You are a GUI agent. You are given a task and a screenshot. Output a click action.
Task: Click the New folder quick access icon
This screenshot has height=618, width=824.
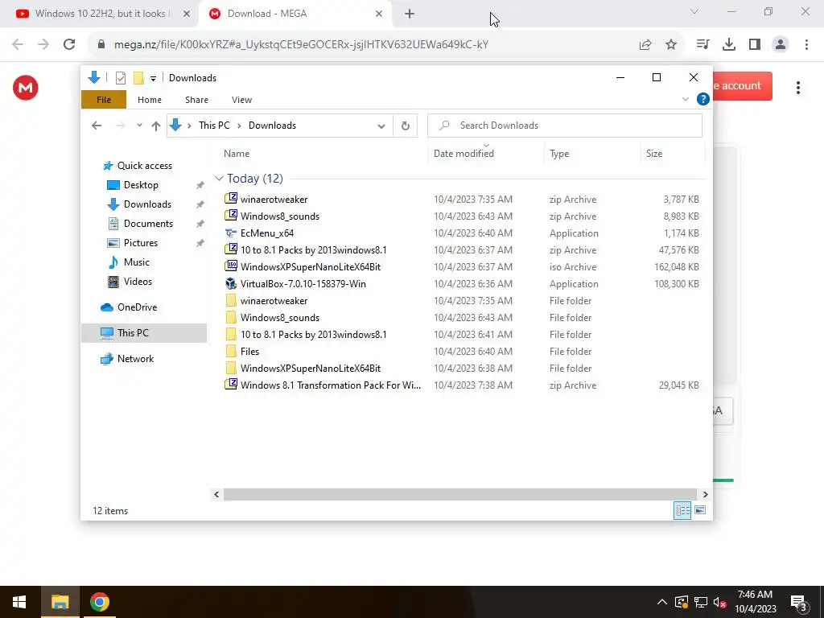pyautogui.click(x=138, y=78)
